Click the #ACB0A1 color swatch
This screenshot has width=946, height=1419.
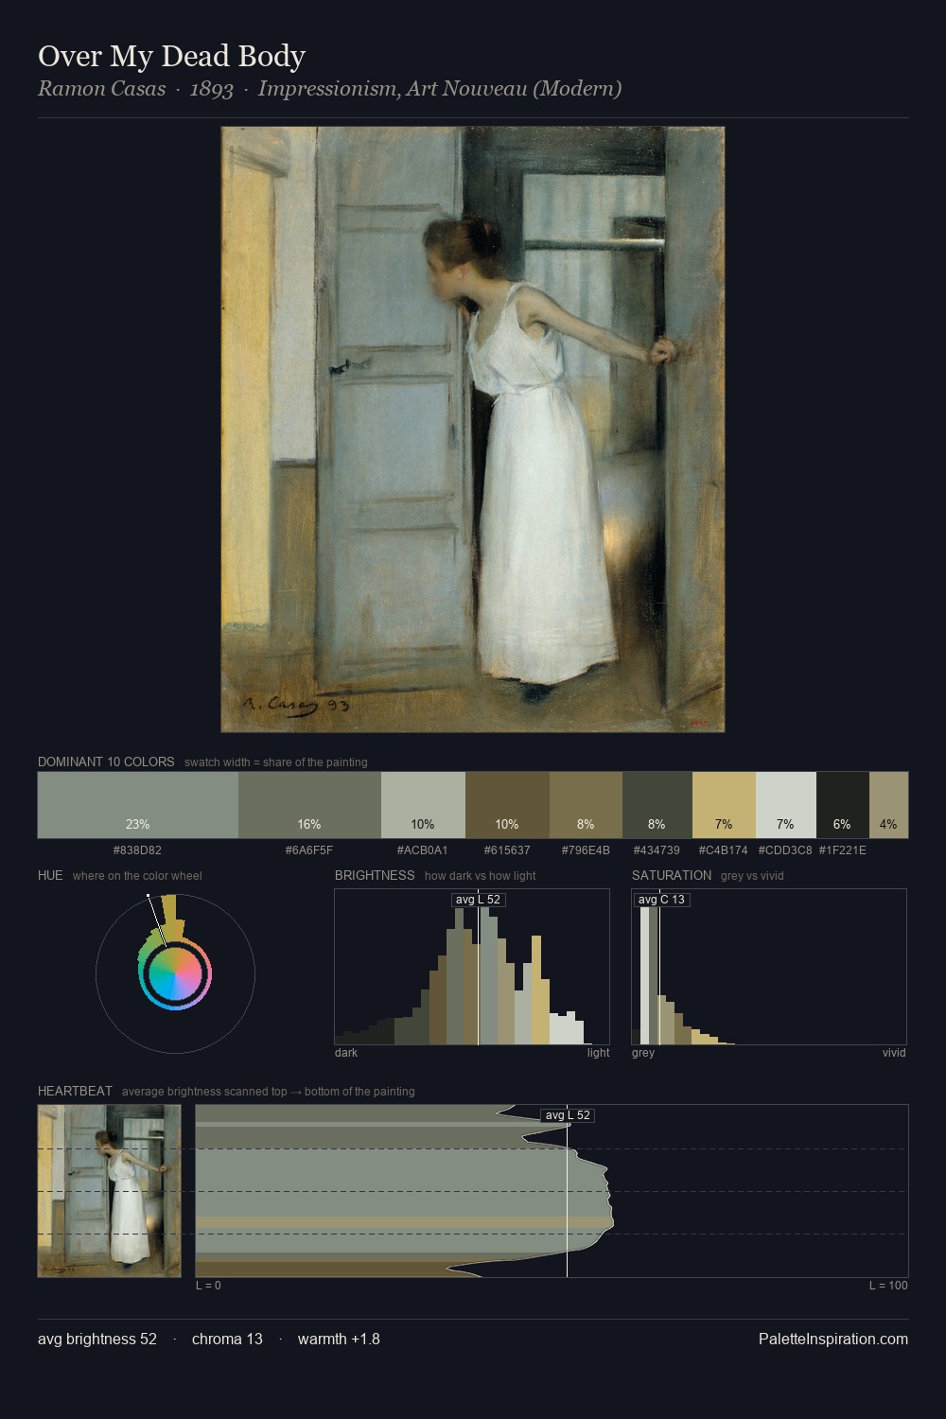click(423, 805)
